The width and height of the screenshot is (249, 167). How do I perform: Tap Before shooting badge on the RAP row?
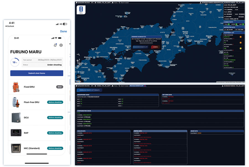[55, 133]
